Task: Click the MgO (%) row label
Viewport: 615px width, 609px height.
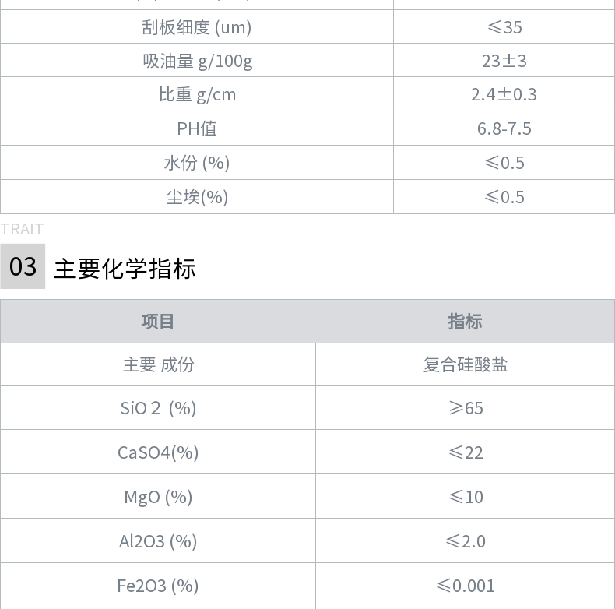Action: (158, 497)
